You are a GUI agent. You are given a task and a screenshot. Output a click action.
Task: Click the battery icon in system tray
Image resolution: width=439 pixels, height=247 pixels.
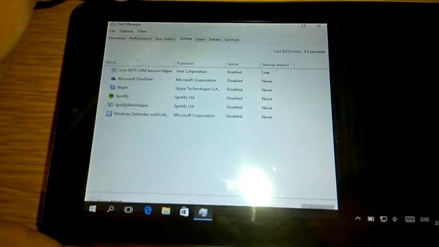point(371,219)
